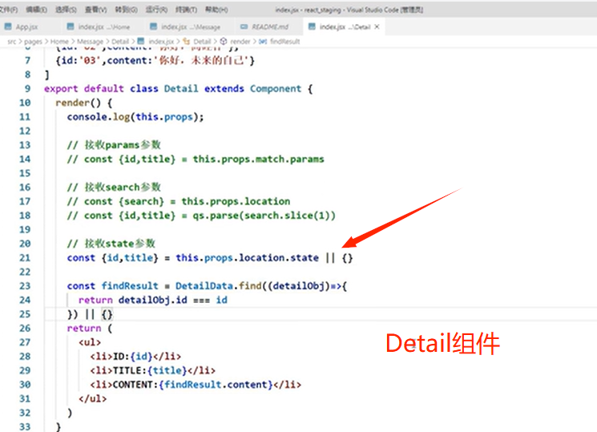Select the active index.jsx ...\Detail tab
This screenshot has height=432, width=597.
345,27
